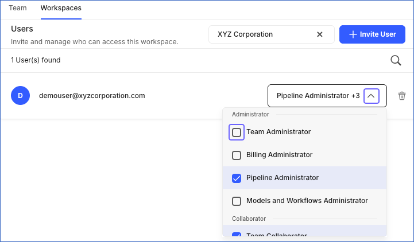Click the '1 User(s) found' text
Screen dimensions: 414x242
click(36, 60)
